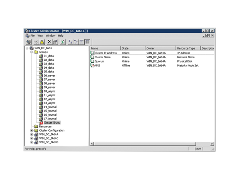
Task: Click the Physical Disk resource type cell
Action: click(x=185, y=61)
